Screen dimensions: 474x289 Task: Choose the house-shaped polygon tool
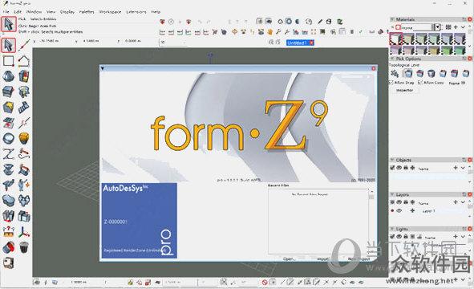point(24,61)
